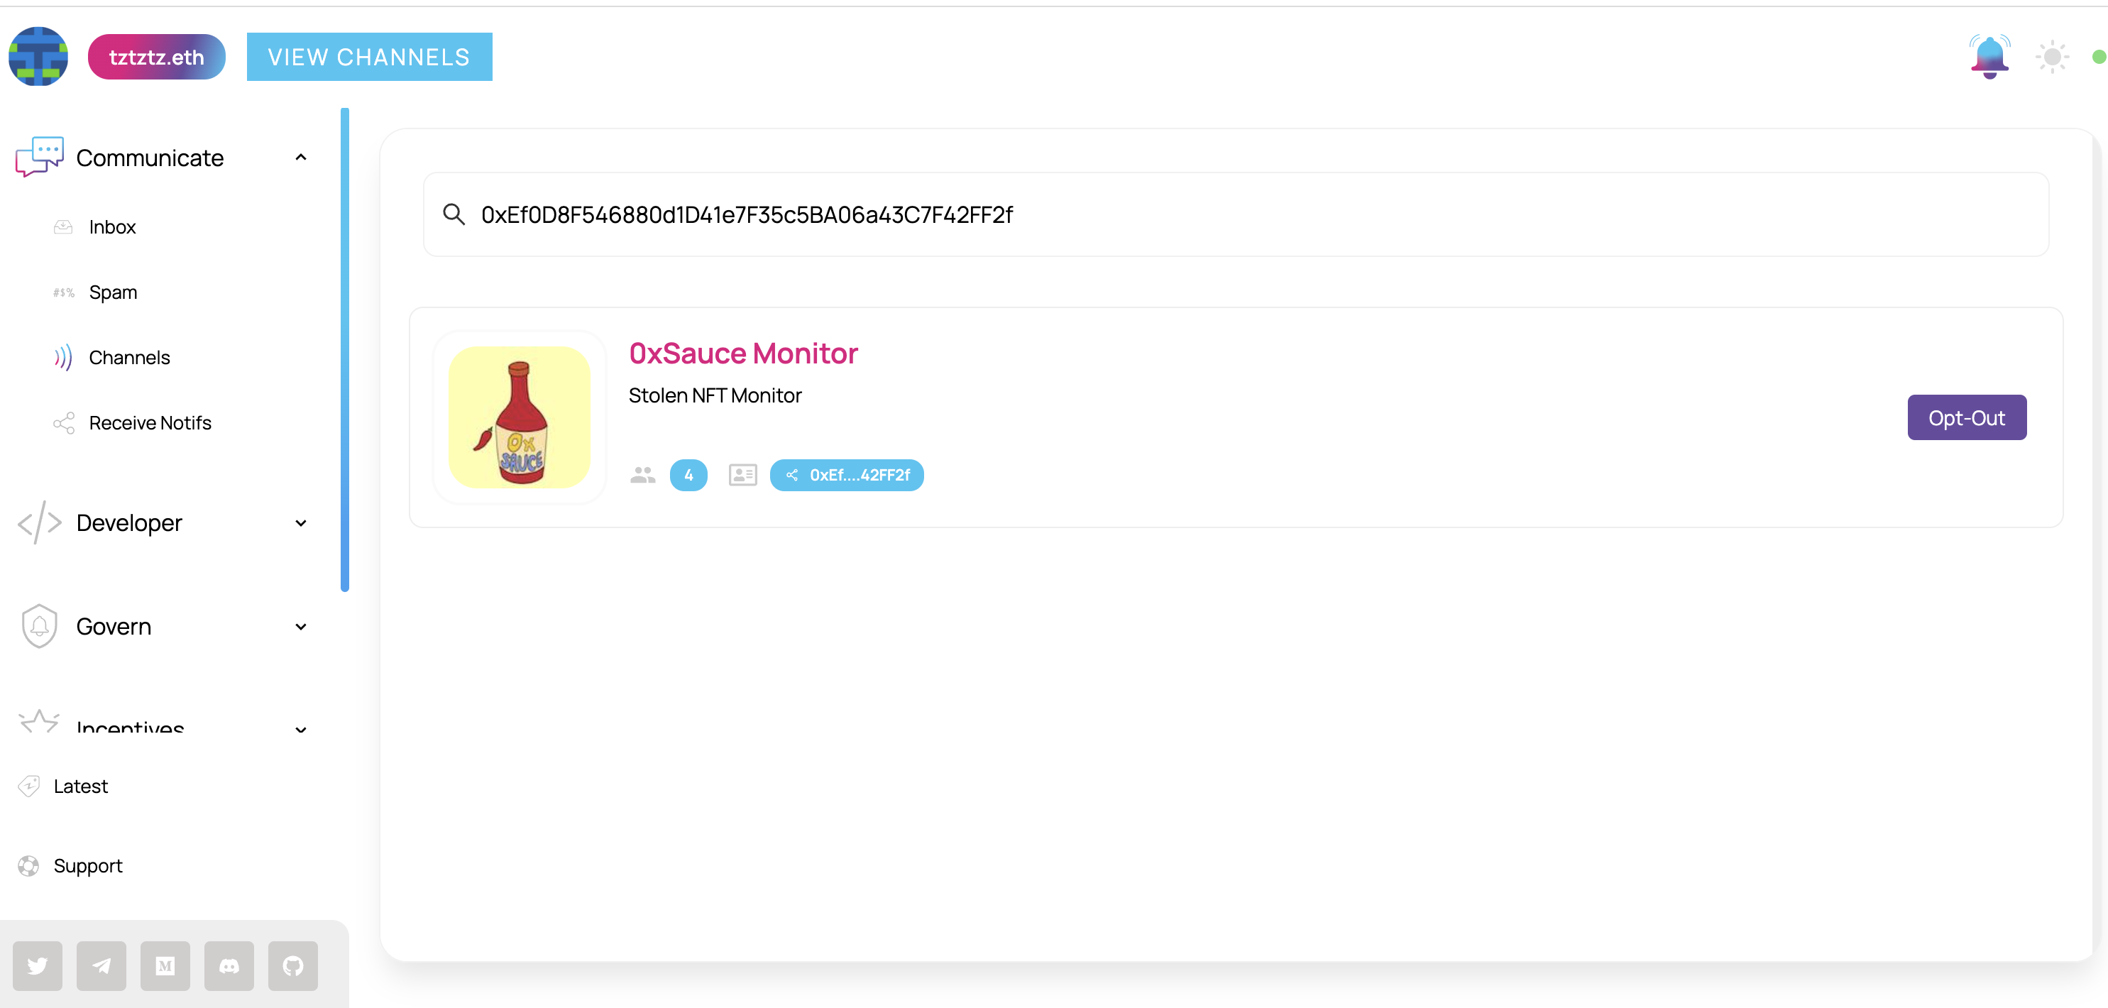This screenshot has width=2108, height=1008.
Task: Expand the Govern section chevron
Action: (x=300, y=627)
